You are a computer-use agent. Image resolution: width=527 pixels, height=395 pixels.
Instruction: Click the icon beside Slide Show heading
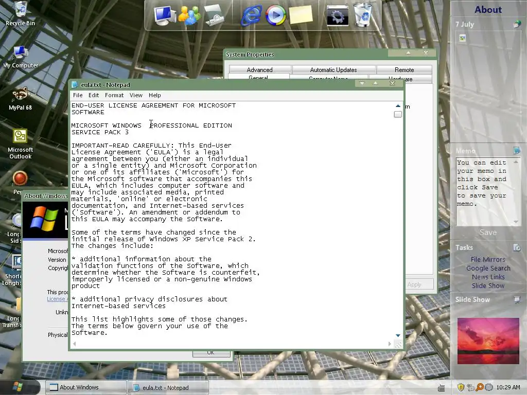point(517,299)
